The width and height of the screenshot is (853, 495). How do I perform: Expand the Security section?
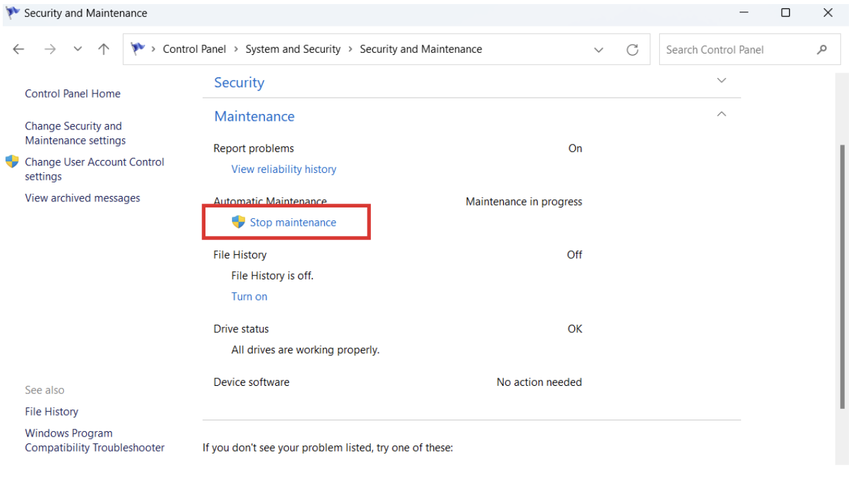click(x=721, y=80)
